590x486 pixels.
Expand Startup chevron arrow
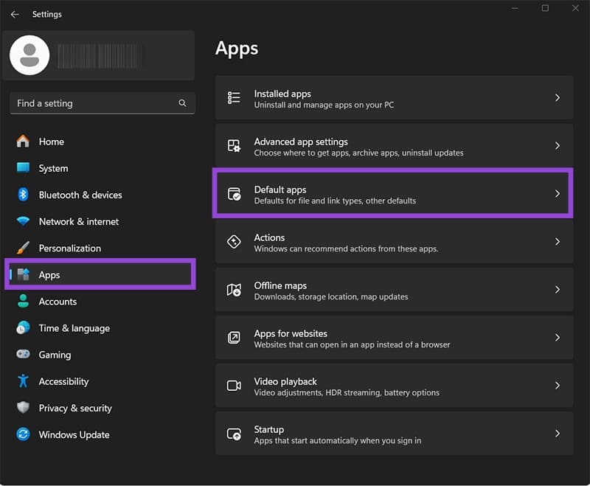pyautogui.click(x=558, y=434)
